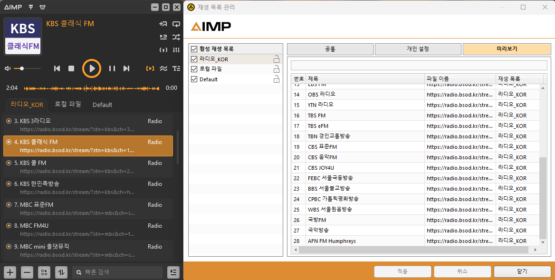This screenshot has height=280, width=555.
Task: Add files with the plus button
Action: (x=10, y=272)
